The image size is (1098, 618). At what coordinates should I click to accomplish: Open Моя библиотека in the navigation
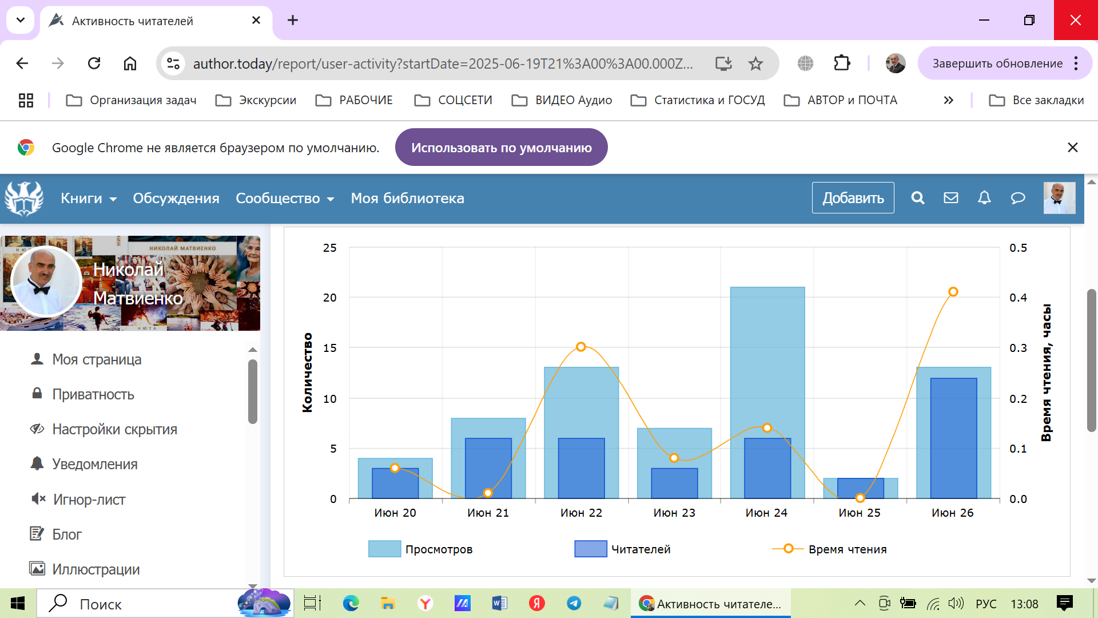coord(407,198)
